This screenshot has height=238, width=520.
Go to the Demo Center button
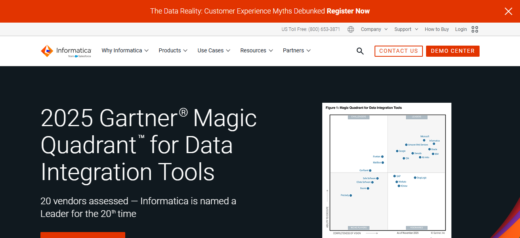[x=453, y=51]
